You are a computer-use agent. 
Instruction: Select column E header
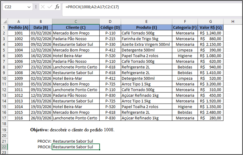point(146,22)
